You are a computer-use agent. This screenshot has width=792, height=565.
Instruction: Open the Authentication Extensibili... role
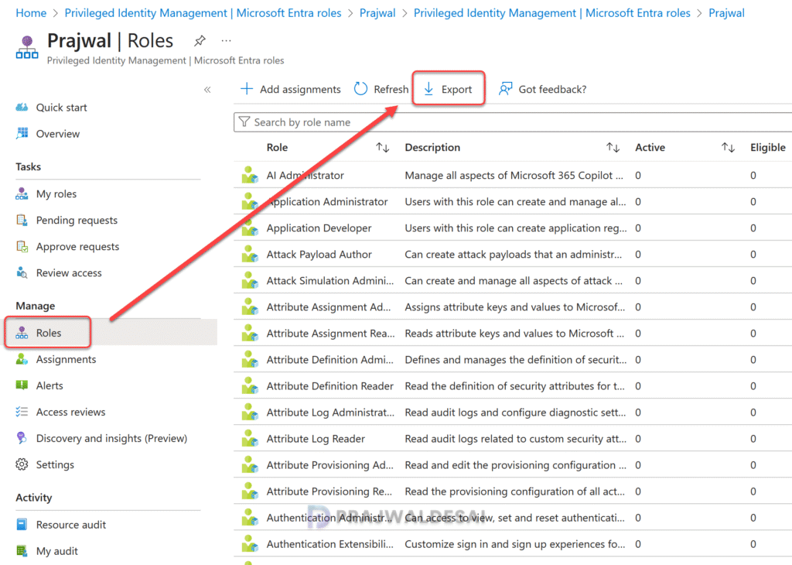coord(329,544)
